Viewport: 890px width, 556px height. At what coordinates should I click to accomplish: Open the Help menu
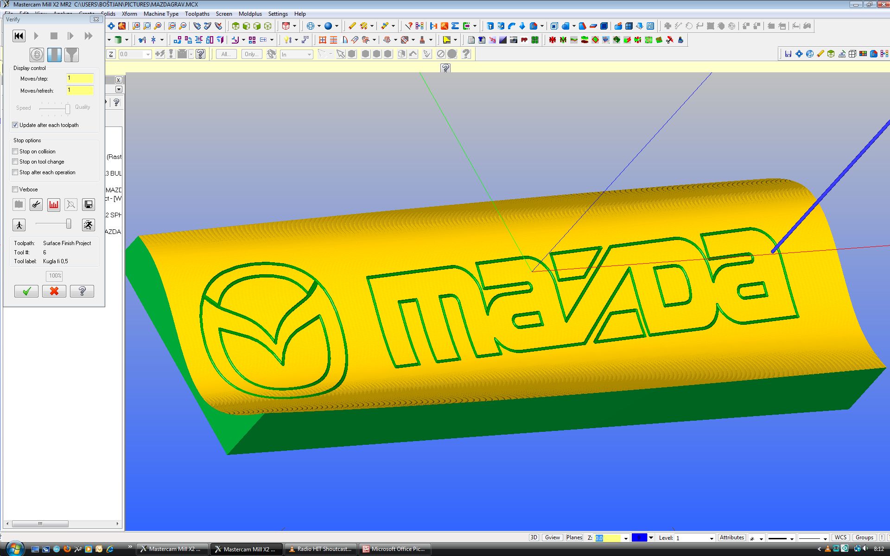point(300,14)
